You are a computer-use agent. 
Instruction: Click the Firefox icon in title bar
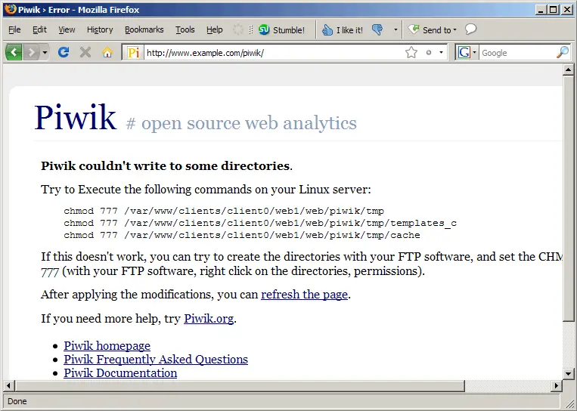[x=11, y=9]
